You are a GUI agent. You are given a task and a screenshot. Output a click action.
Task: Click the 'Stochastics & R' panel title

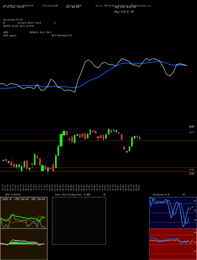click(161, 195)
